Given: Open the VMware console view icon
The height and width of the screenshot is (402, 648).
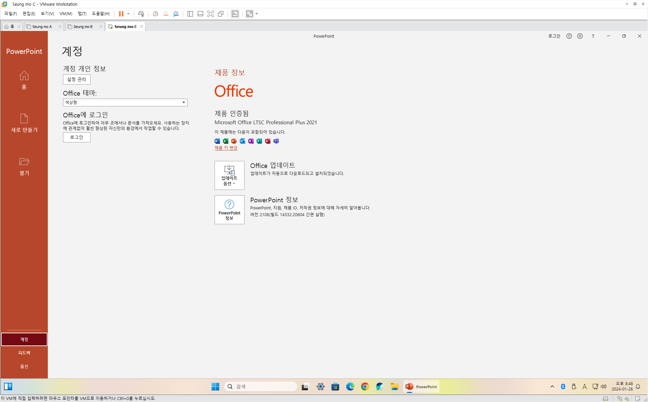Looking at the screenshot, I should (235, 14).
